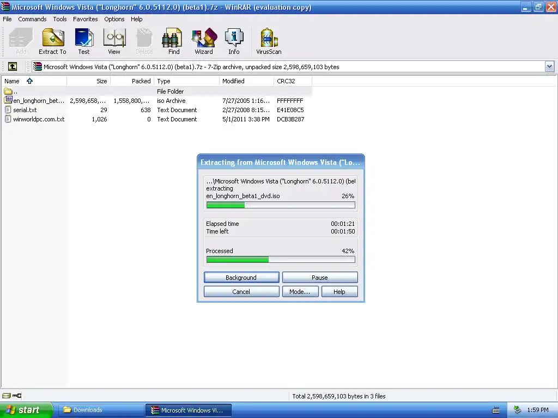This screenshot has height=418, width=558.
Task: Click the 'iso Archive' type cell
Action: (x=171, y=101)
